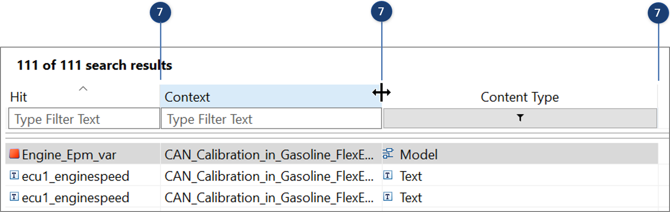This screenshot has width=670, height=212.
Task: Click the resize cursor between Context and Content Type
Action: point(382,93)
